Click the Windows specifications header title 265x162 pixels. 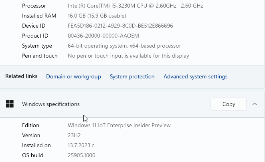pyautogui.click(x=51, y=104)
